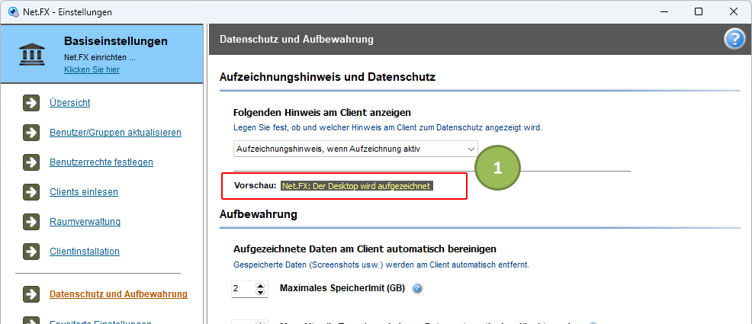The width and height of the screenshot is (752, 324).
Task: Click the arrow icon beside Raumverwaltung
Action: (x=31, y=221)
